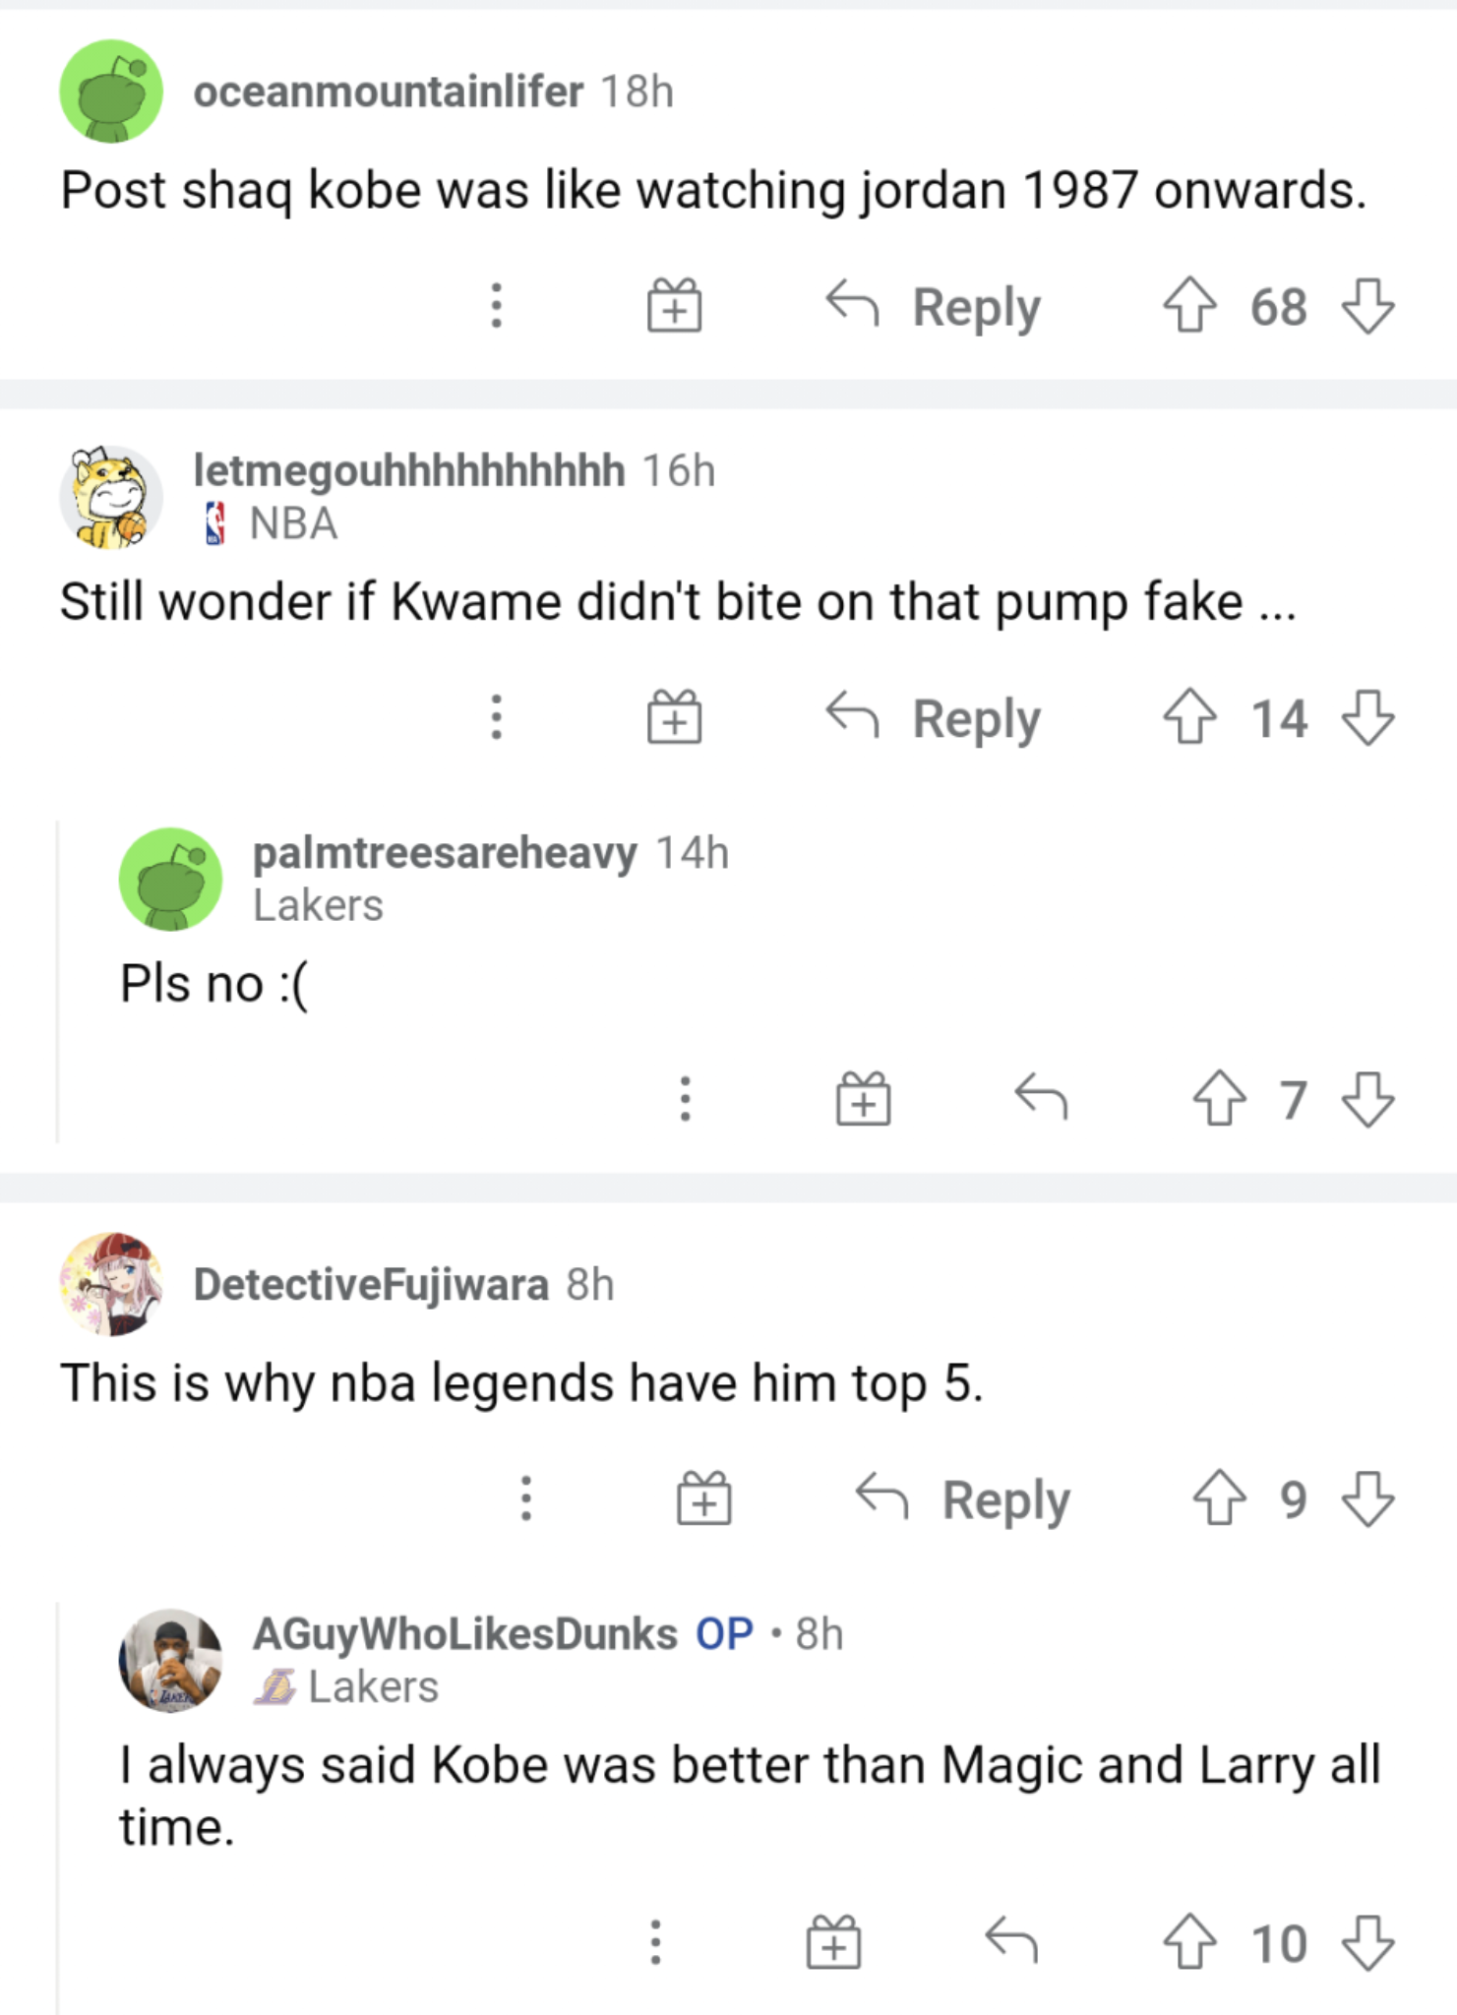Give an award to oceanmountainlifer's comment
Viewport: 1457px width, 2015px height.
tap(675, 306)
